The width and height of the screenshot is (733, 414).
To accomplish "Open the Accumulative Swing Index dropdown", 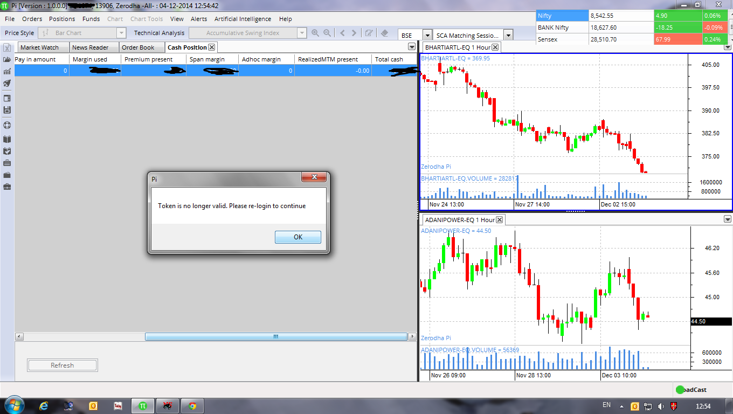I will coord(302,33).
